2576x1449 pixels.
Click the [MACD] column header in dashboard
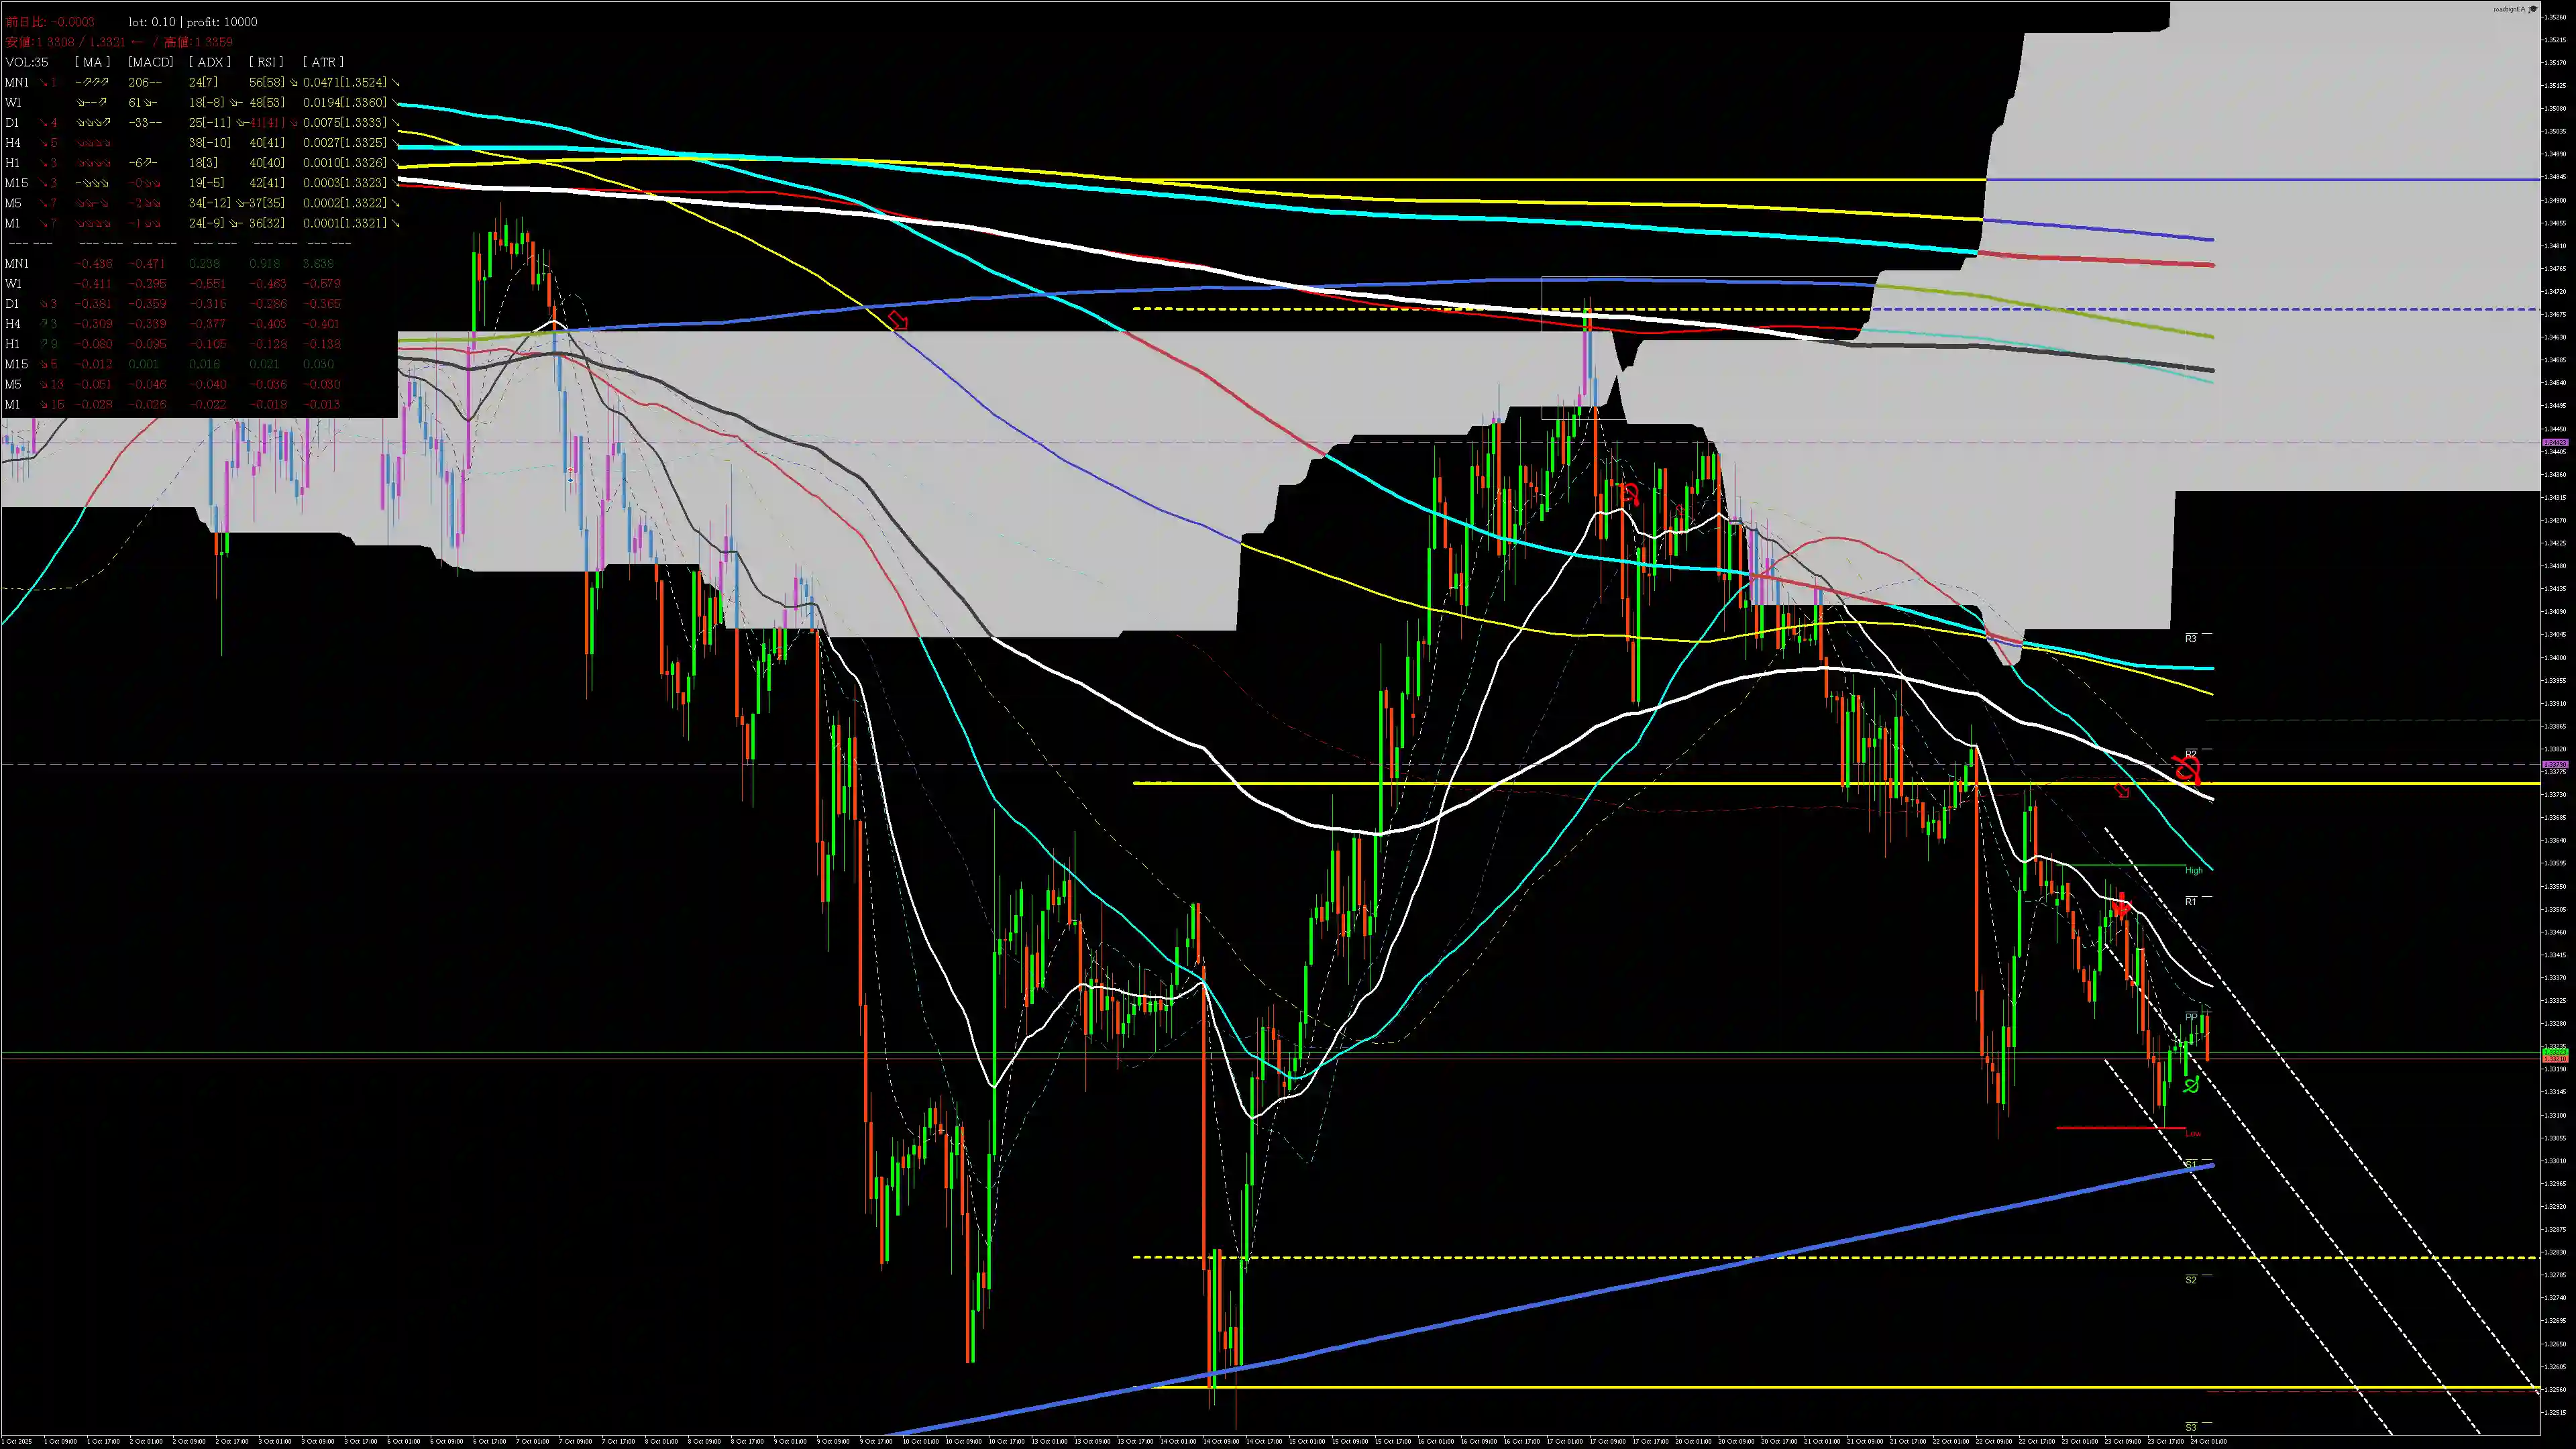tap(151, 62)
